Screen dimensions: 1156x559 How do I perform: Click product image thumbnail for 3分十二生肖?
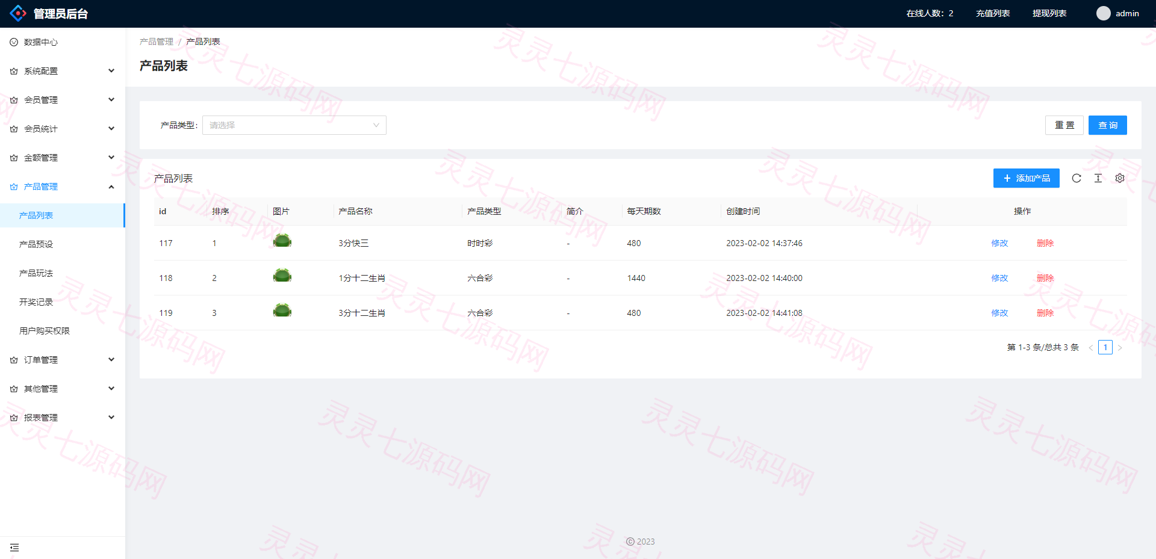point(282,311)
